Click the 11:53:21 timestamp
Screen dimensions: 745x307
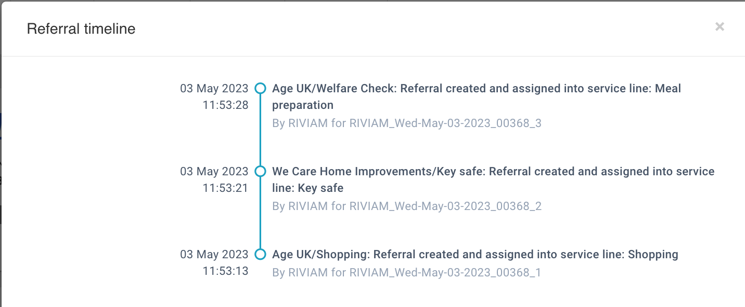pos(225,188)
